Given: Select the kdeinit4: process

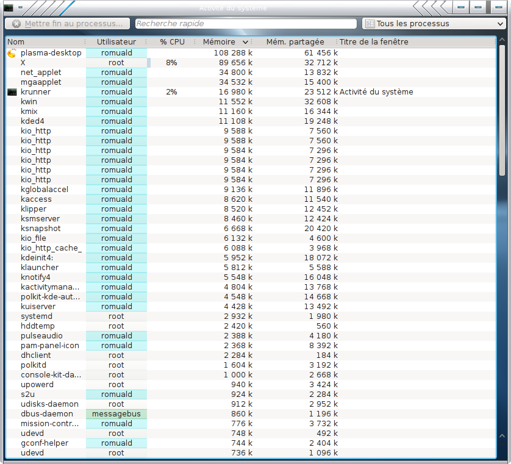Looking at the screenshot, I should (37, 258).
